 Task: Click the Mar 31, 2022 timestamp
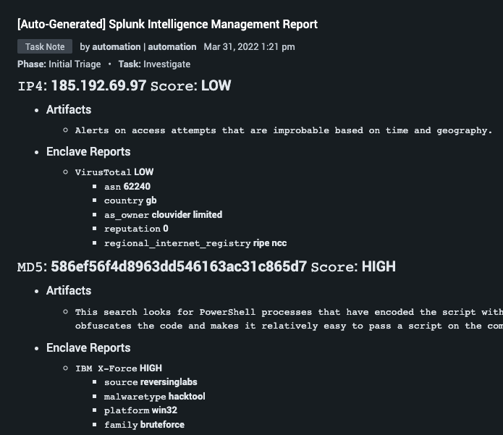point(249,47)
